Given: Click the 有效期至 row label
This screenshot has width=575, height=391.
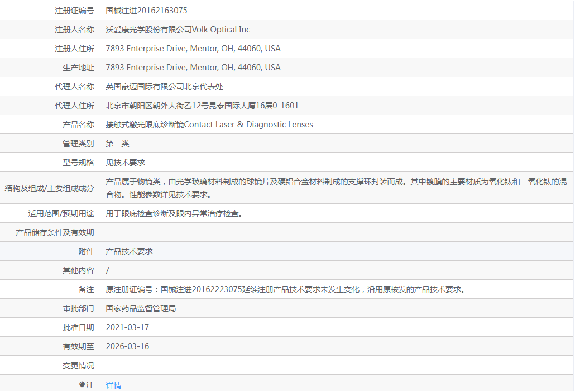Looking at the screenshot, I should click(78, 347).
